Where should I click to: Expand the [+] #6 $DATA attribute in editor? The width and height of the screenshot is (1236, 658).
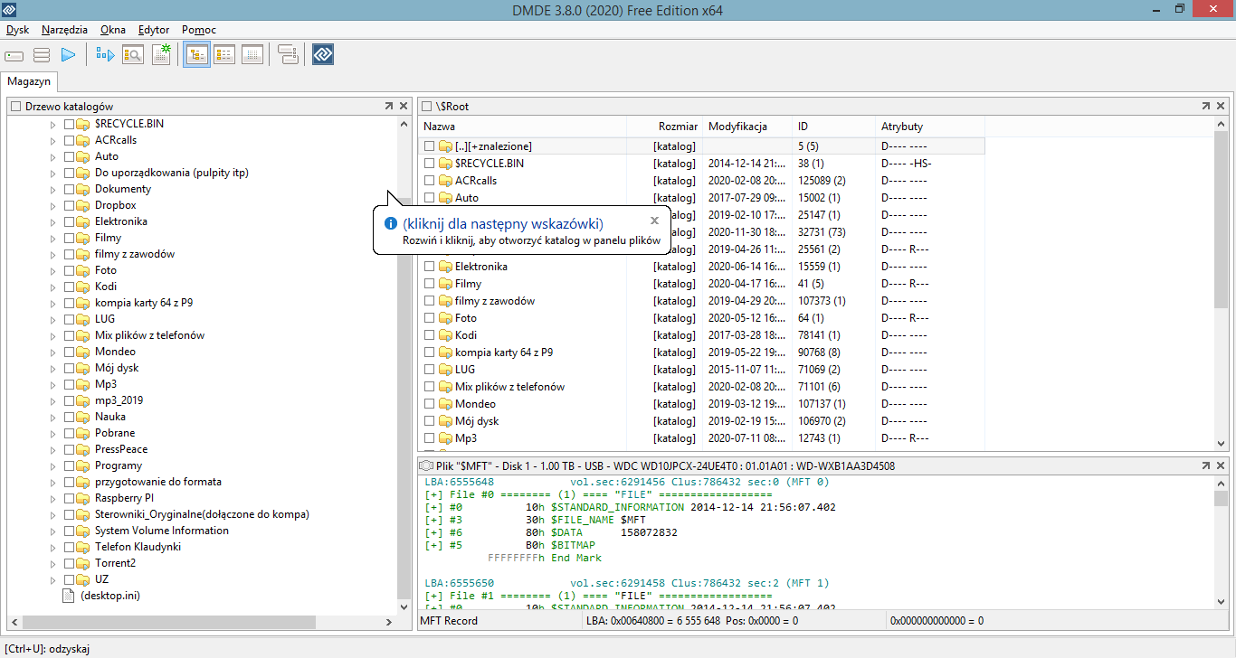(x=433, y=533)
